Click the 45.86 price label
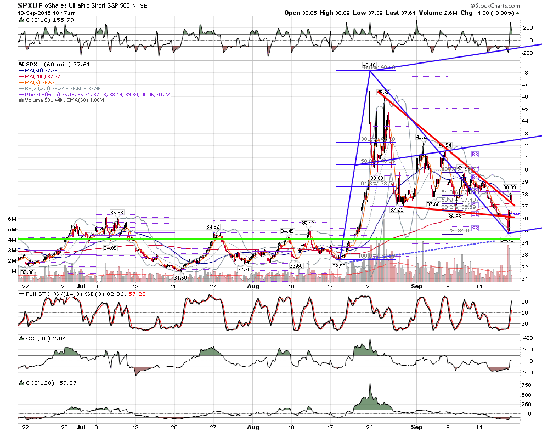 coord(383,93)
